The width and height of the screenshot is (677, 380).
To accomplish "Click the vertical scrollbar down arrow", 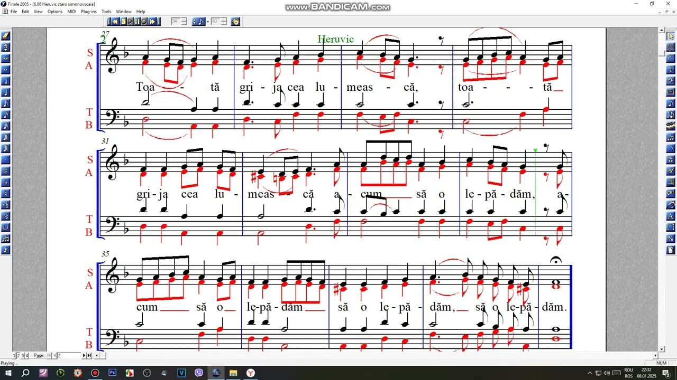I will click(x=662, y=349).
